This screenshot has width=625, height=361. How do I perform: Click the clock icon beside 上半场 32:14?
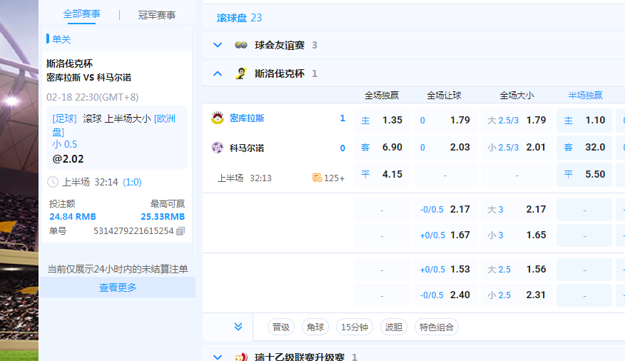[x=52, y=182]
